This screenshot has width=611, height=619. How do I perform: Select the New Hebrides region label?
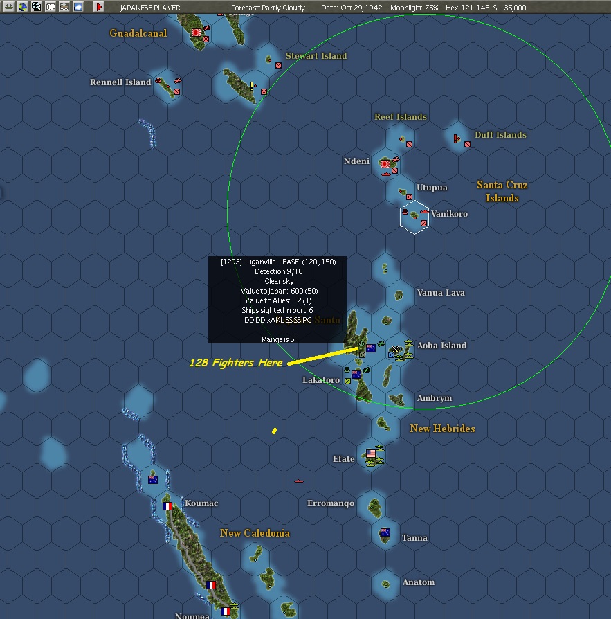[x=442, y=429]
